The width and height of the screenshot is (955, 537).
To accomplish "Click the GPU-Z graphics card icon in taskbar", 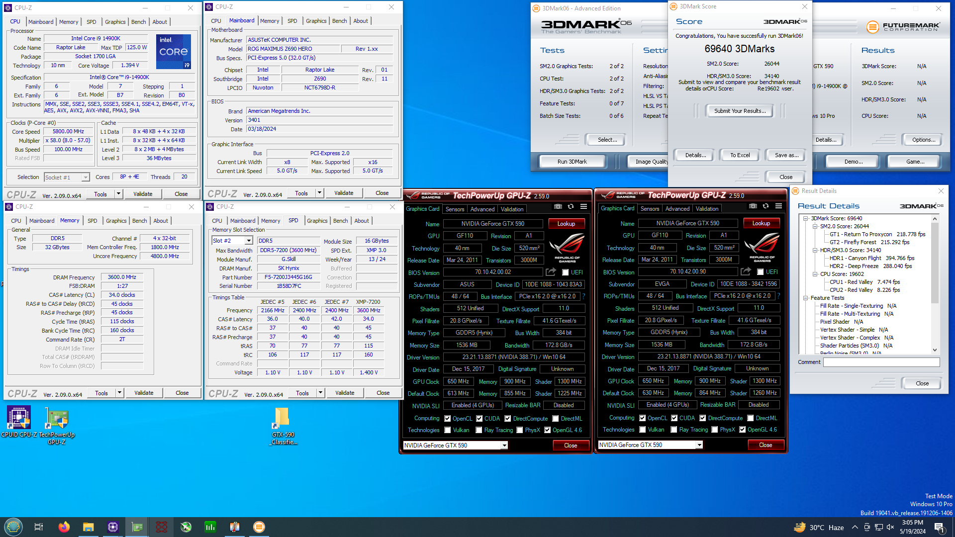I will 137,527.
